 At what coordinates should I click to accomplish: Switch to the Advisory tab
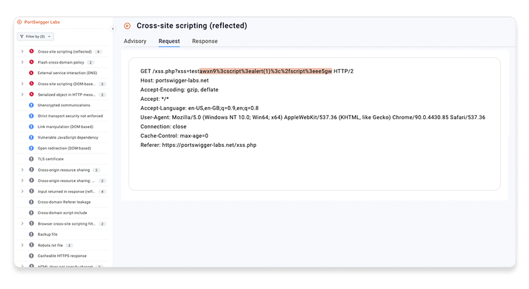(x=135, y=41)
